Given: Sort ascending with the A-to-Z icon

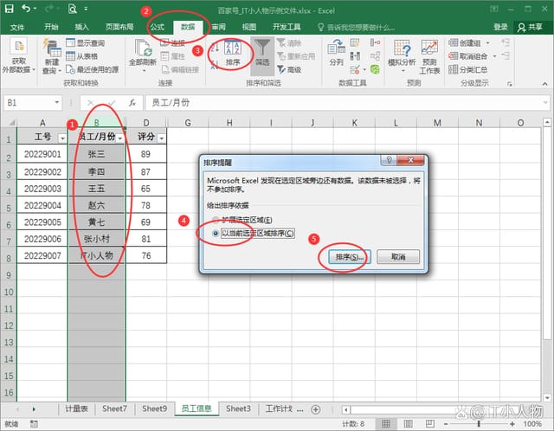Looking at the screenshot, I should click(x=216, y=47).
